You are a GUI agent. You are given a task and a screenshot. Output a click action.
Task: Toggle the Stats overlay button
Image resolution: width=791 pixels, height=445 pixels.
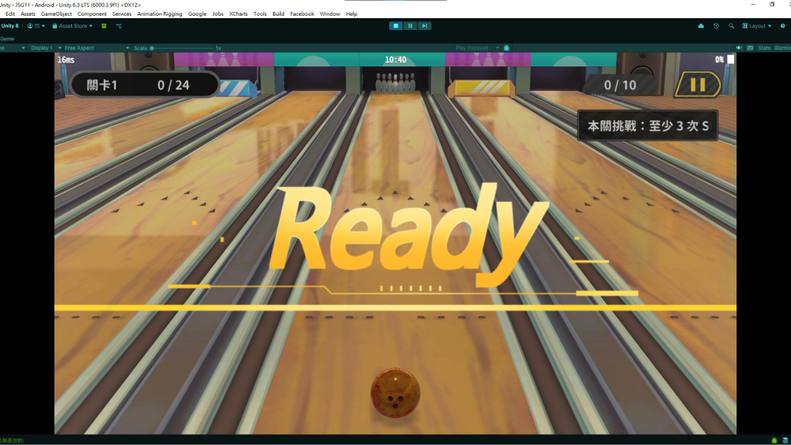tap(764, 48)
